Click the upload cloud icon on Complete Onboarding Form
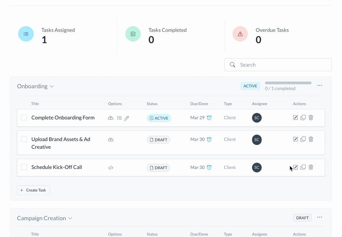Image resolution: width=342 pixels, height=237 pixels. [111, 118]
